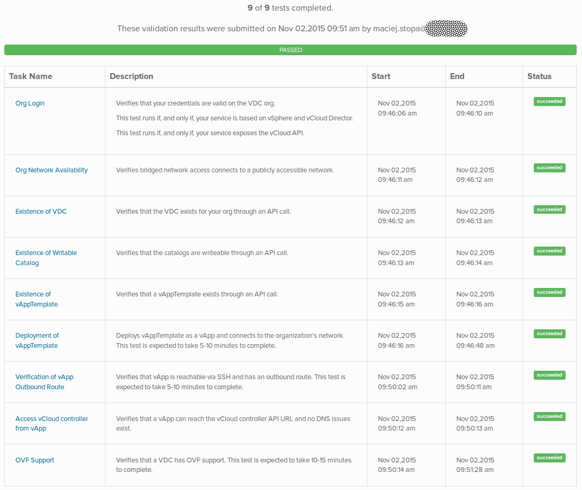
Task: Open the Org Login task details
Action: coord(30,103)
